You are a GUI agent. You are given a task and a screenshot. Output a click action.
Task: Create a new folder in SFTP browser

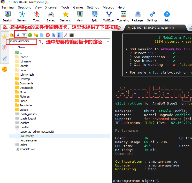[36, 35]
